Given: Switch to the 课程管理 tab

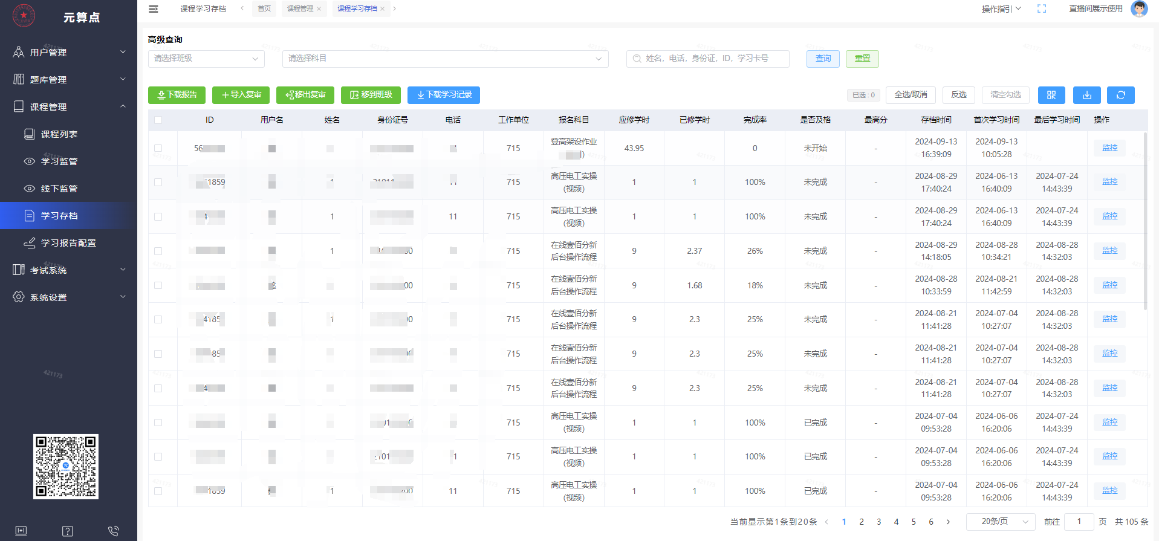Looking at the screenshot, I should 300,8.
